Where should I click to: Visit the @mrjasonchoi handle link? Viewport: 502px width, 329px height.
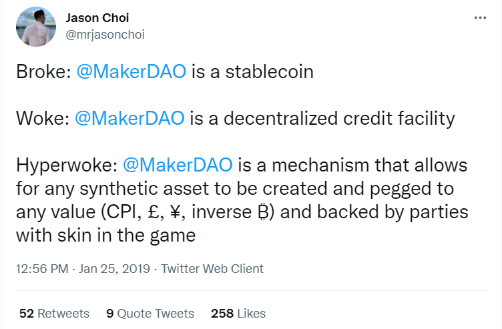pyautogui.click(x=105, y=34)
